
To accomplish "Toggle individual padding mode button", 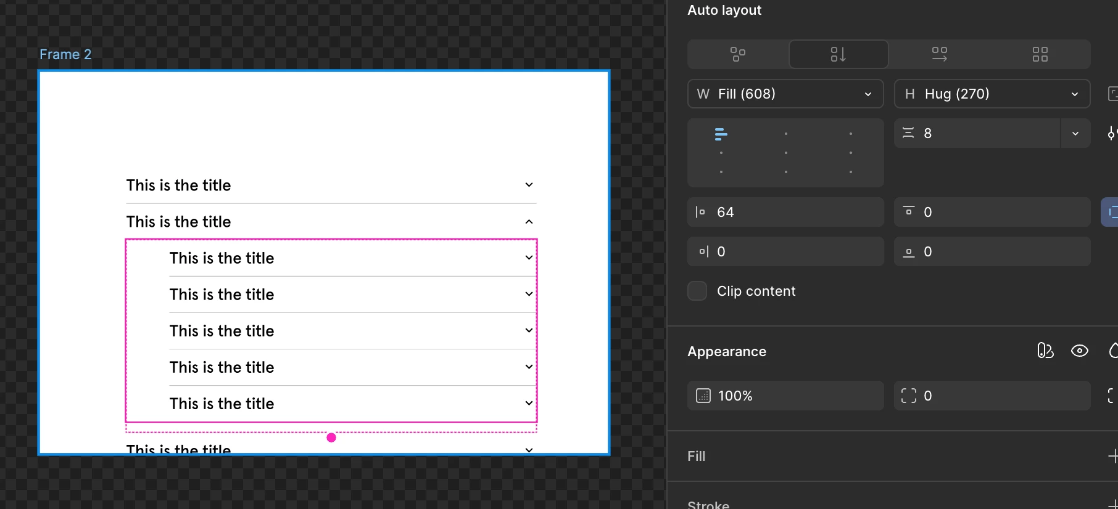I will click(x=1110, y=212).
